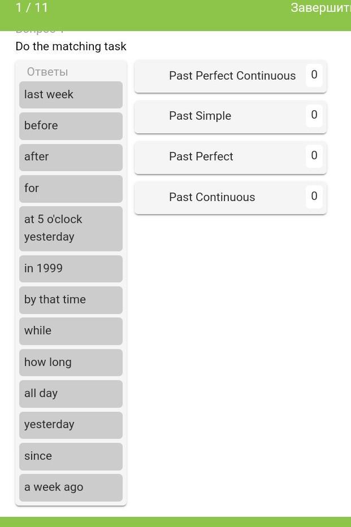Viewport: 351px width, 527px height.
Task: Pick the 'while' answer chip
Action: 71,331
